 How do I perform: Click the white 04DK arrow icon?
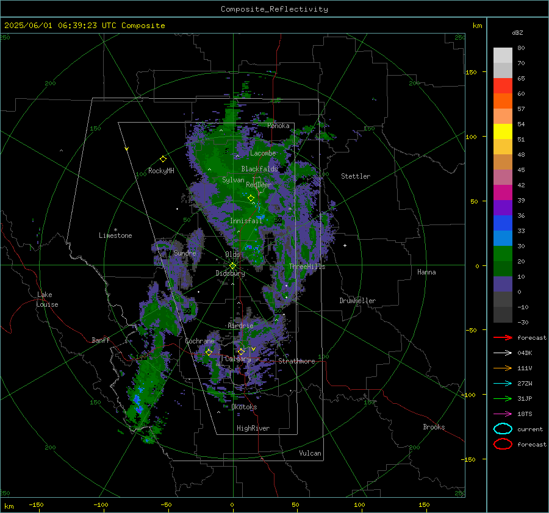[x=503, y=353]
